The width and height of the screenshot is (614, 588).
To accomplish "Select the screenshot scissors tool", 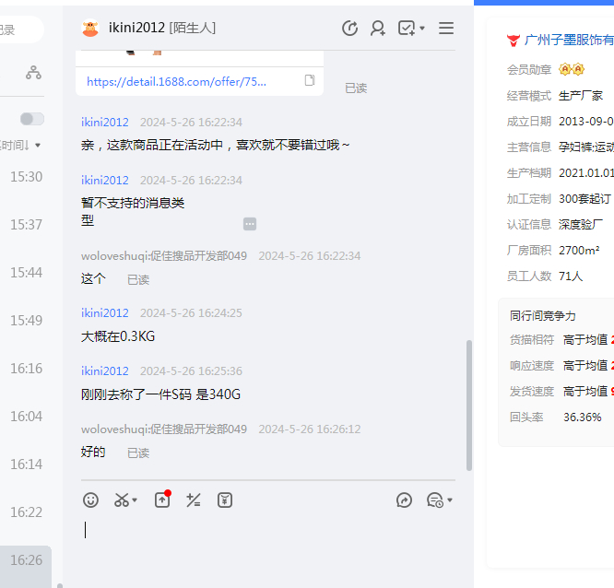I will (122, 500).
